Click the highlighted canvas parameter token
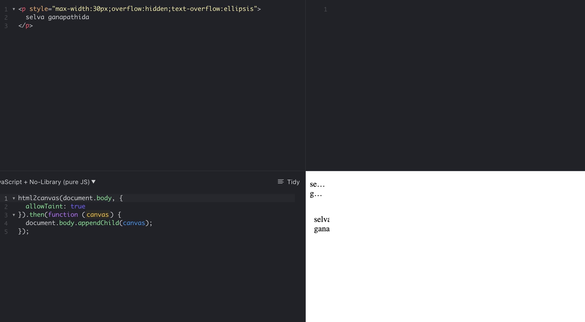585x322 pixels. pos(98,215)
